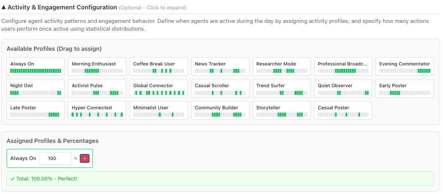Screen dimensions: 443x194
Task: Click the Always On percentage input field
Action: click(55, 158)
